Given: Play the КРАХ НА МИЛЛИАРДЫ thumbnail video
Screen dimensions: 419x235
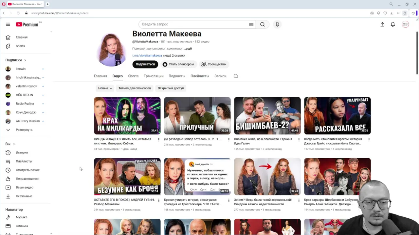Looking at the screenshot, I should [x=127, y=116].
